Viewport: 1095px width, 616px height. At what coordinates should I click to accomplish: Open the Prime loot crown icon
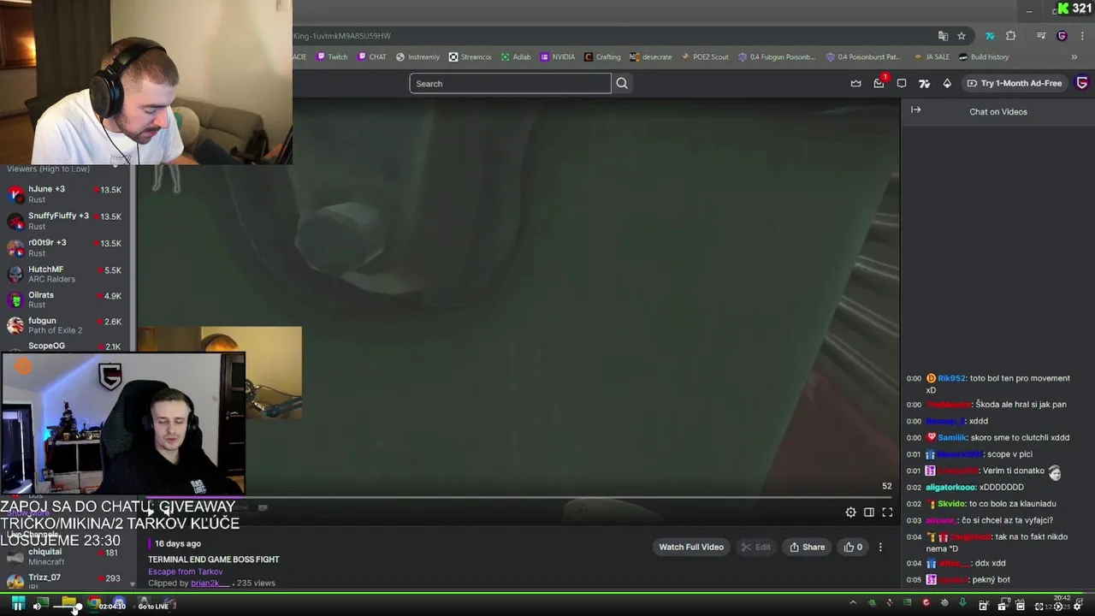tap(855, 83)
